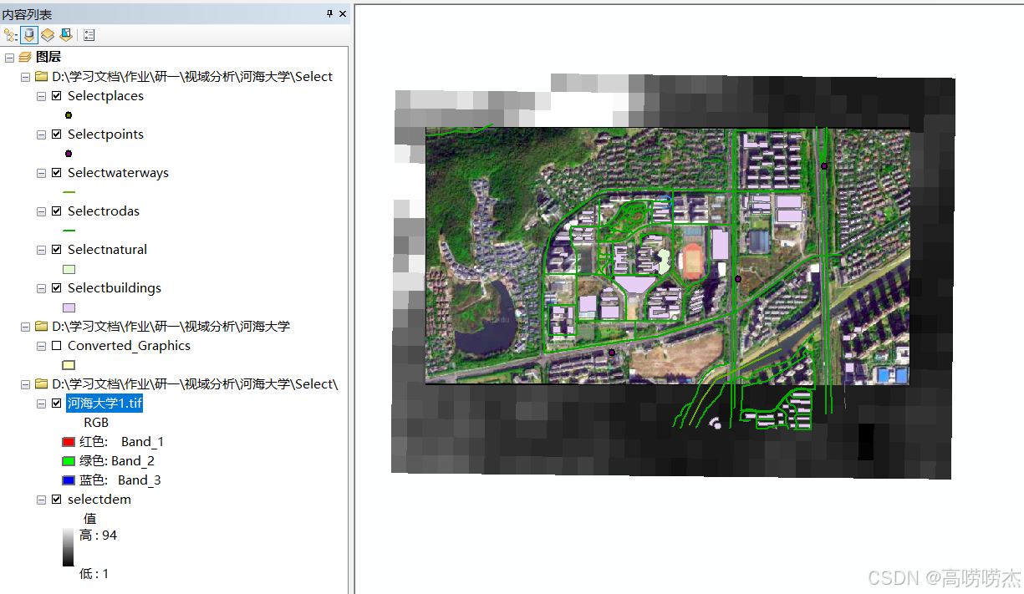
Task: Select the Selectbuildings layer name
Action: point(114,288)
